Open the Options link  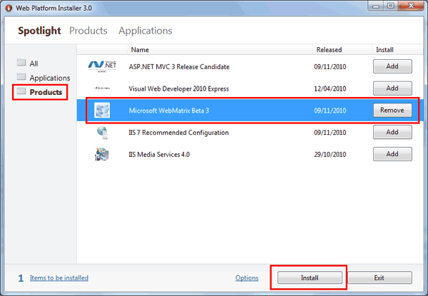click(247, 277)
